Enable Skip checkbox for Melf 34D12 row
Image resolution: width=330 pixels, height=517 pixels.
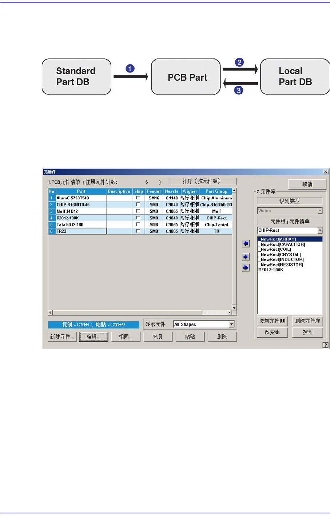coord(138,211)
